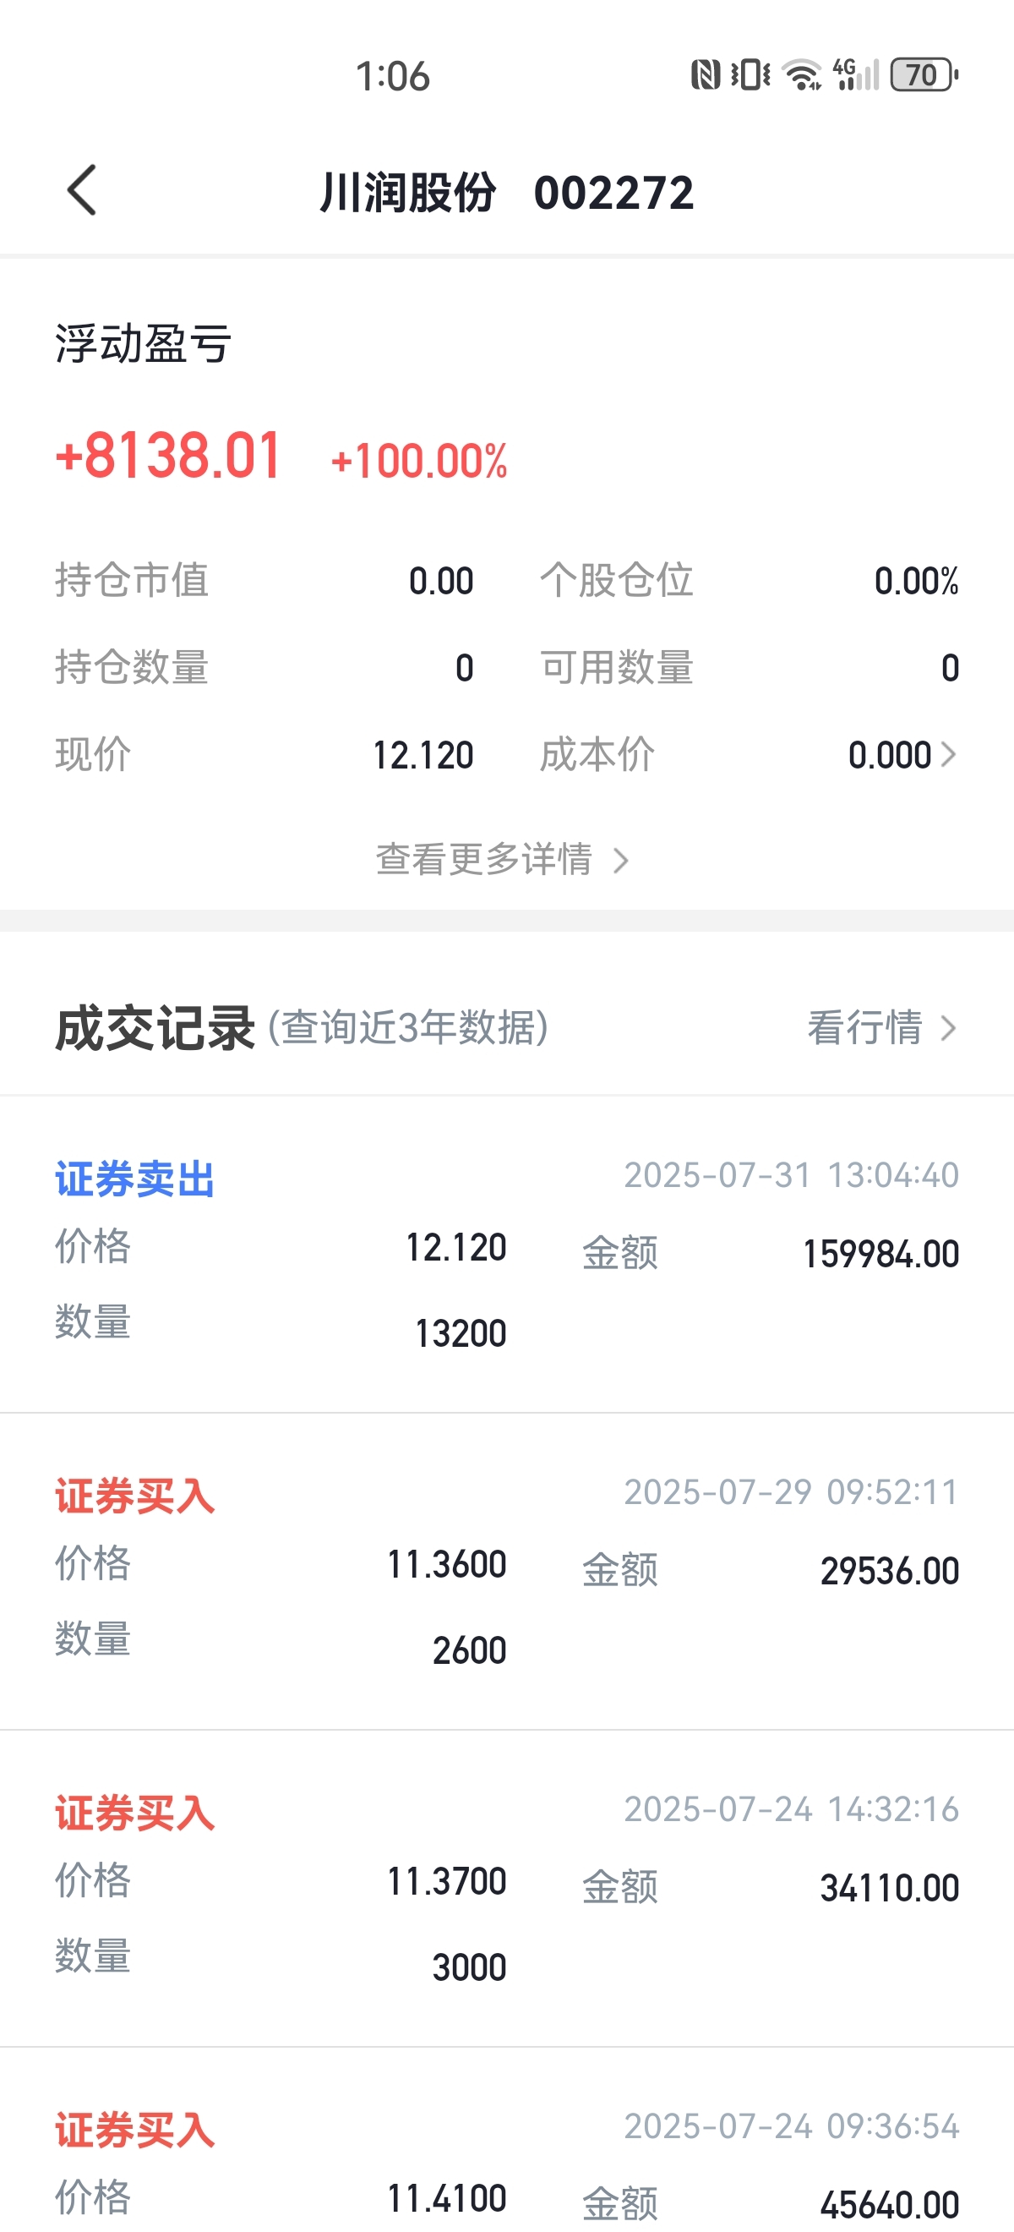This screenshot has height=2232, width=1014.
Task: Tap the 4G signal strength icon
Action: 855,74
